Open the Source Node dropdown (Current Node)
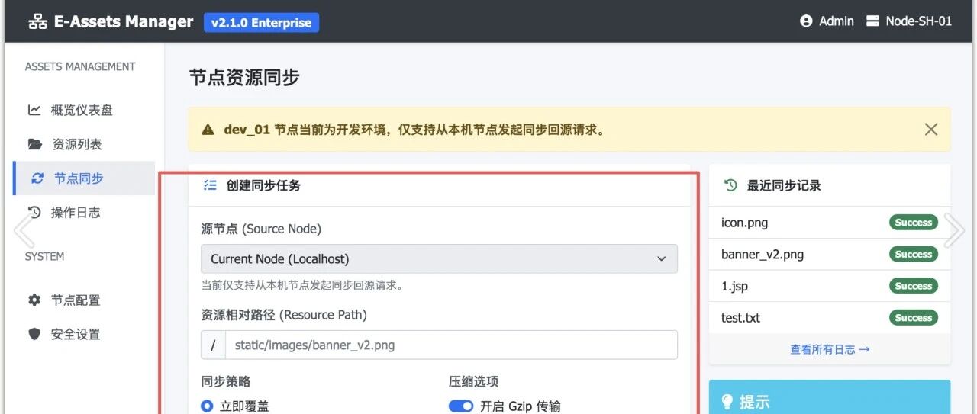 (439, 258)
